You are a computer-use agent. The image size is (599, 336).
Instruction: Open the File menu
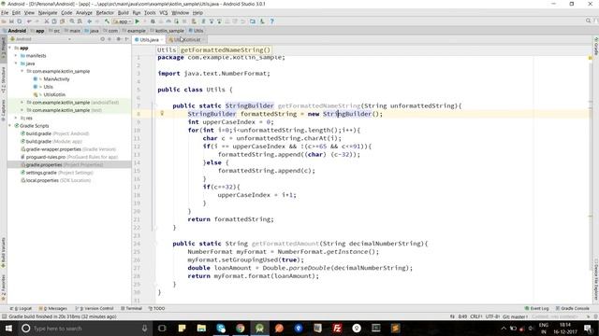point(5,12)
